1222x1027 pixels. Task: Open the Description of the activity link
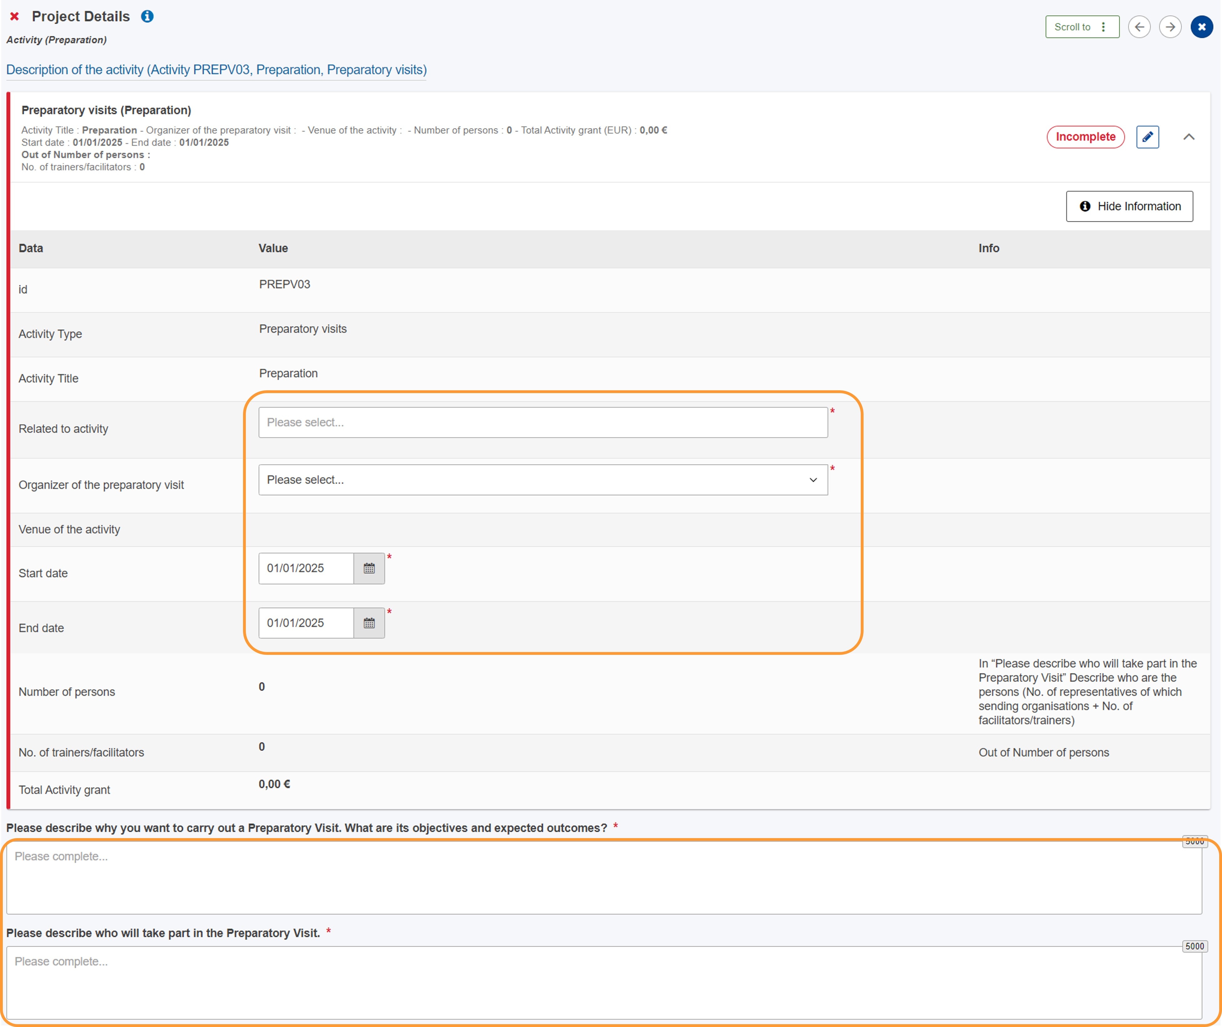click(x=216, y=70)
